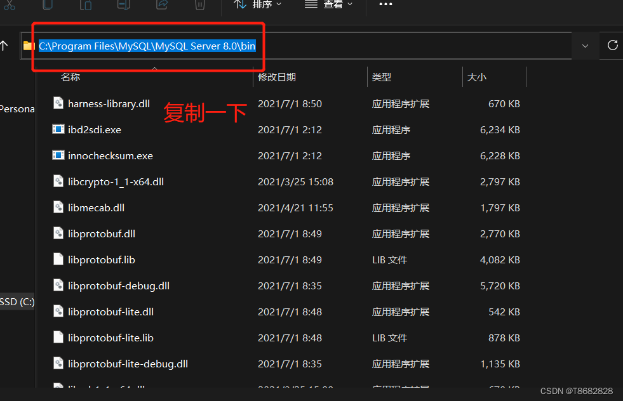Select libprotobuf.lib file

pyautogui.click(x=102, y=260)
